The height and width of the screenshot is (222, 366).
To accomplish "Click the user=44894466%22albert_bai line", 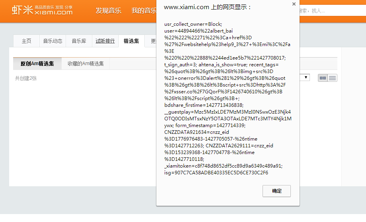I will click(x=199, y=31).
